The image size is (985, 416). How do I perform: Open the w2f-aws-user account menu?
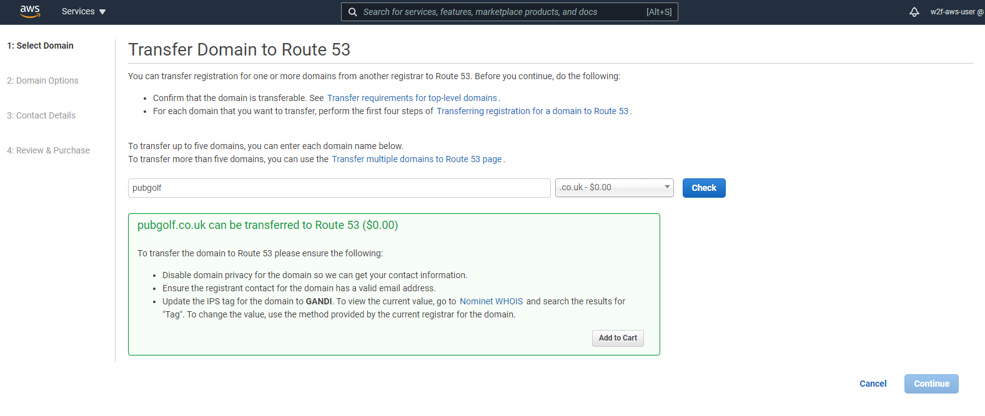click(x=956, y=12)
